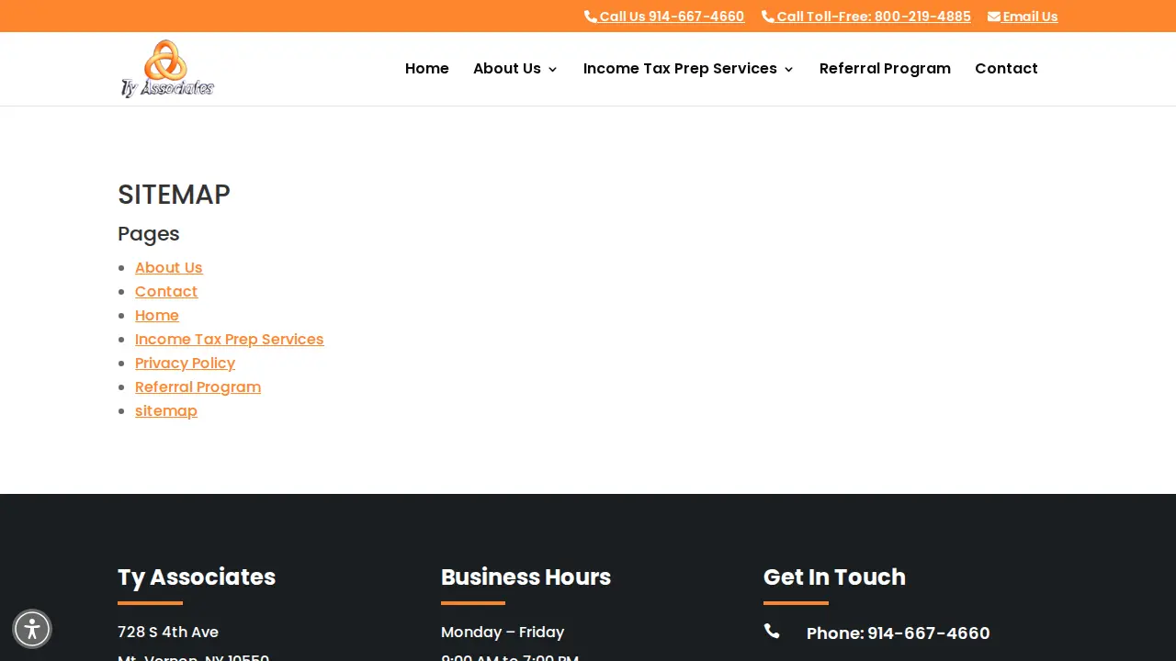Click the phone icon in Get In Touch
The width and height of the screenshot is (1176, 661).
(x=772, y=631)
